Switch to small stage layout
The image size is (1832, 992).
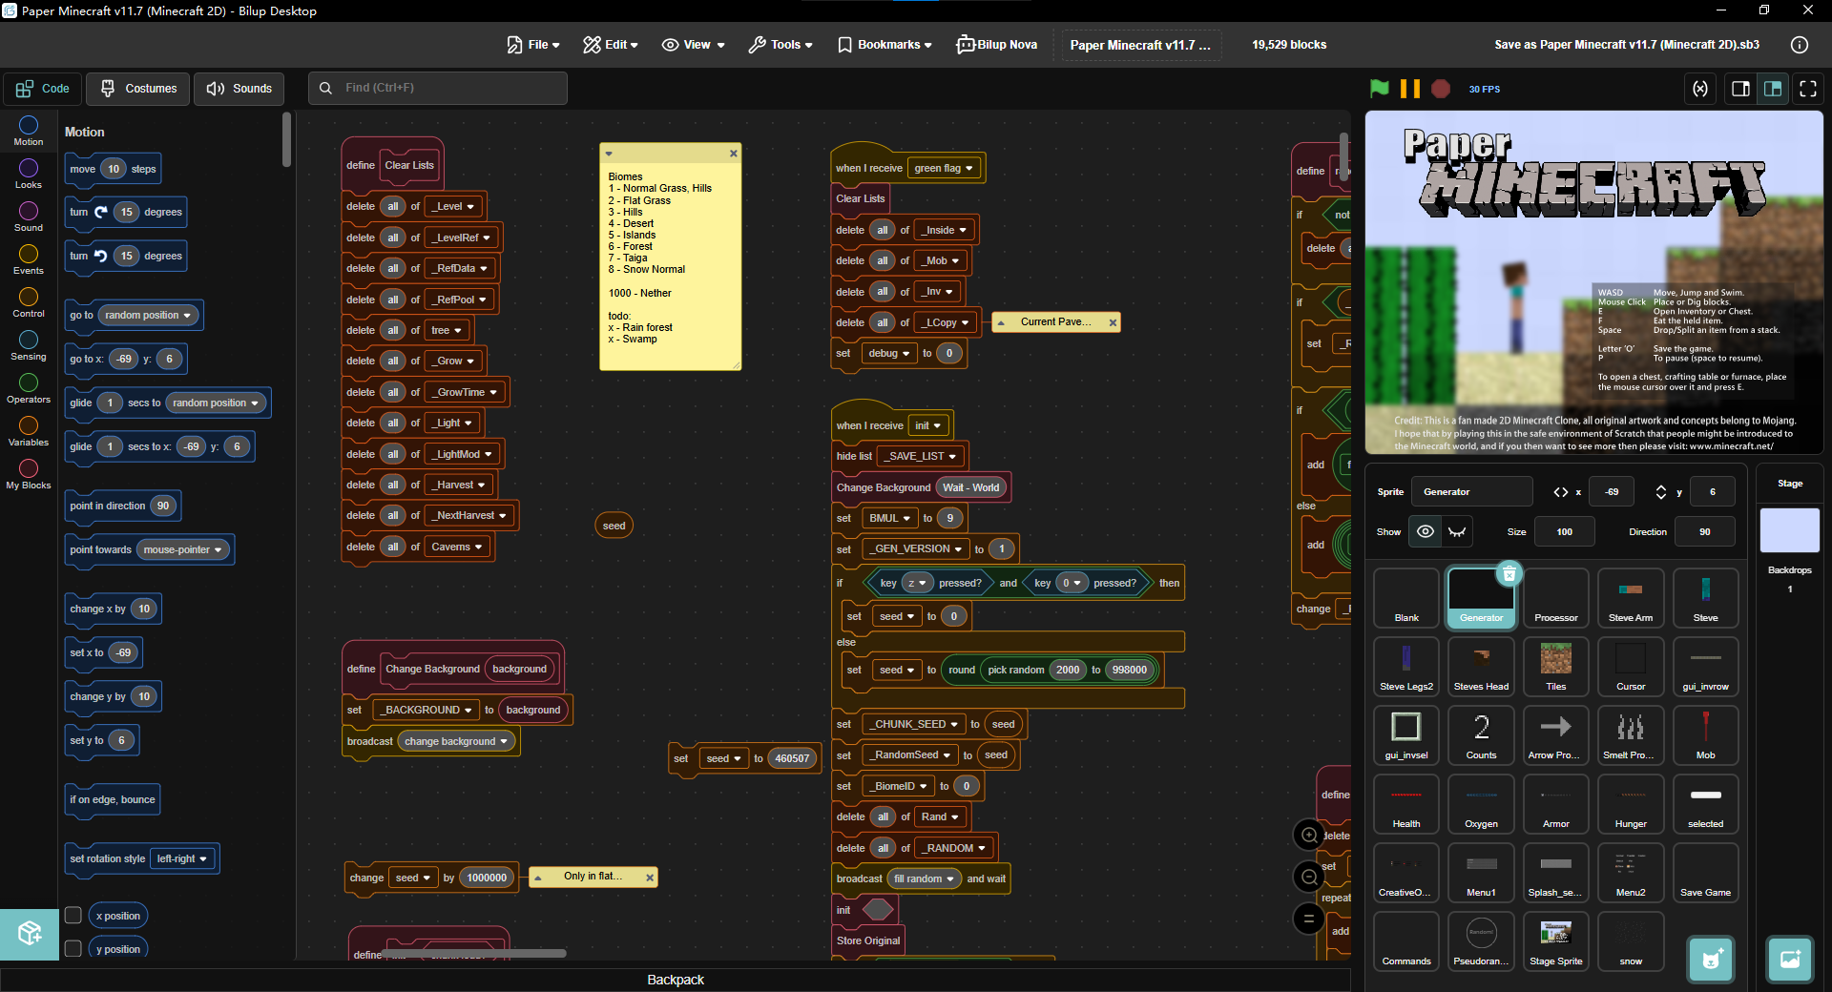click(1740, 89)
